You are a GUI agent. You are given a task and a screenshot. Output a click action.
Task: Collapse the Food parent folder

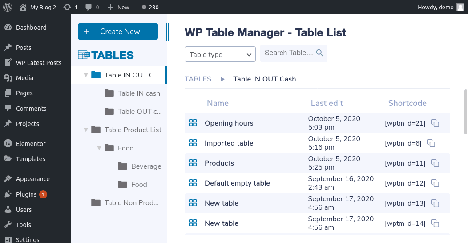tap(99, 148)
